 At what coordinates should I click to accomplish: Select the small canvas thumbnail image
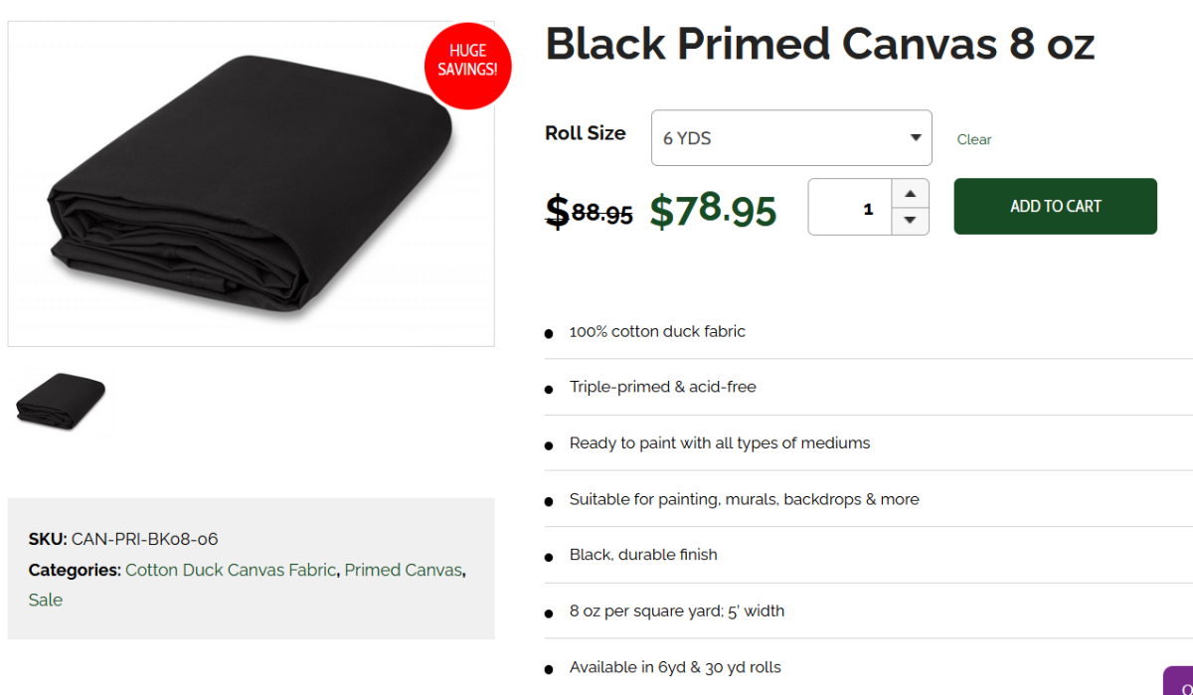[x=61, y=401]
